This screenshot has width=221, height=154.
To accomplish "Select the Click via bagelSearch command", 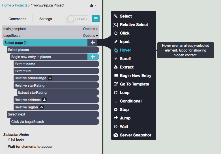I will [55, 121].
